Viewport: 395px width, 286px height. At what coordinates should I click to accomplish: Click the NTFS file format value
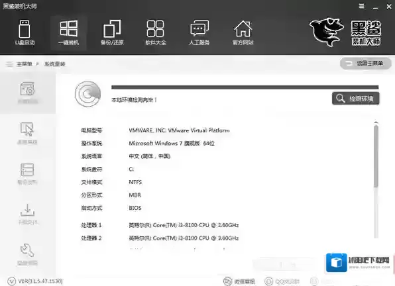[x=135, y=182]
